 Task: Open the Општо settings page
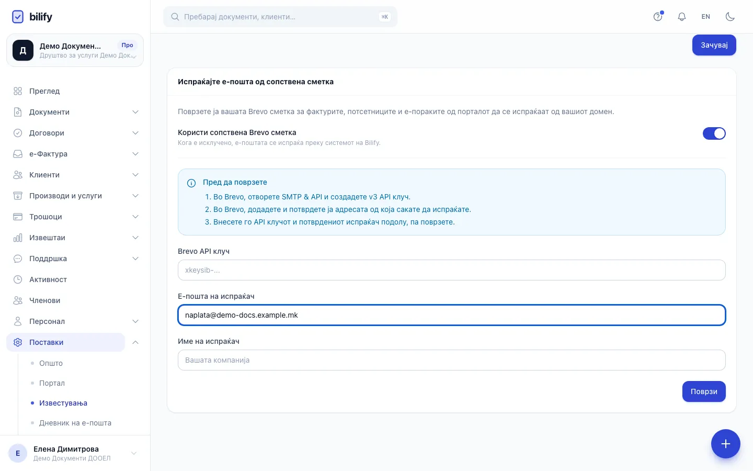[x=51, y=363]
